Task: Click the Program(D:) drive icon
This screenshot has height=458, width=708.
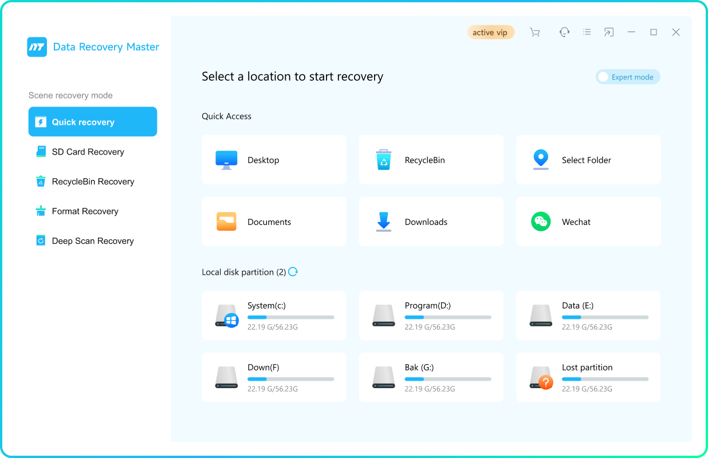Action: (x=384, y=315)
